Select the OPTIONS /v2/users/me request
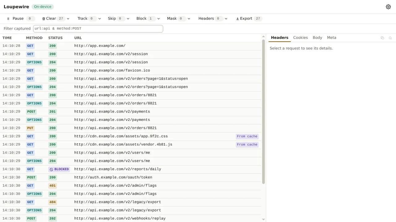 coord(131,161)
